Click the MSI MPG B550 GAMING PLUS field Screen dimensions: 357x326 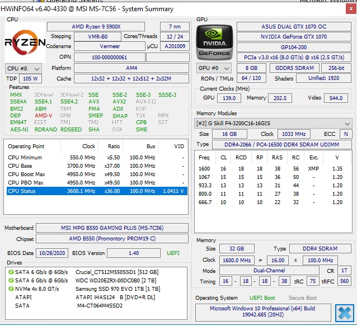tap(112, 228)
